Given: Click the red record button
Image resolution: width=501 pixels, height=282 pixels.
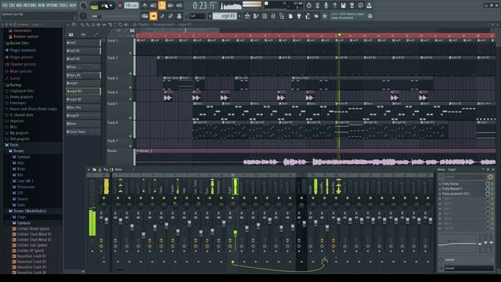Looking at the screenshot, I should 120,5.
